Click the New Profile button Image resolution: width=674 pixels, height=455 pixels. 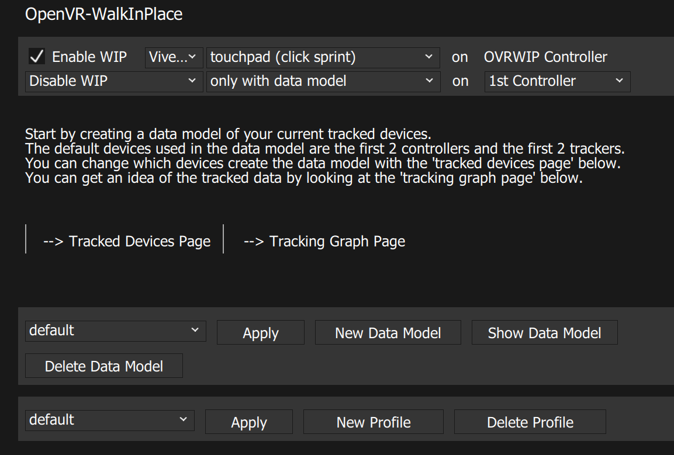(374, 422)
